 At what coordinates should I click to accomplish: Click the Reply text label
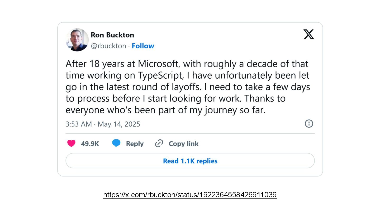coord(135,144)
